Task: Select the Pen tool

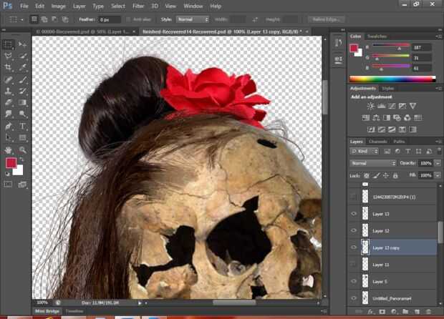Action: (x=8, y=126)
